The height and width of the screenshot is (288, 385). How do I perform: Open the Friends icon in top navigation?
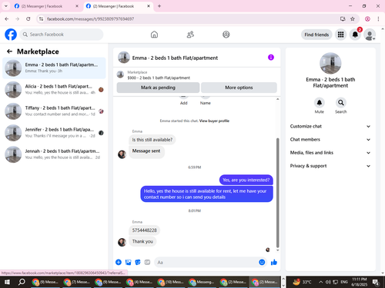tap(190, 35)
